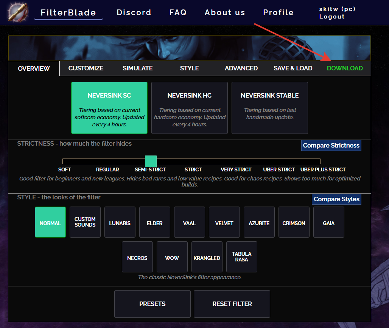This screenshot has height=328, width=389.
Task: Switch to the Customize tab
Action: pyautogui.click(x=86, y=68)
